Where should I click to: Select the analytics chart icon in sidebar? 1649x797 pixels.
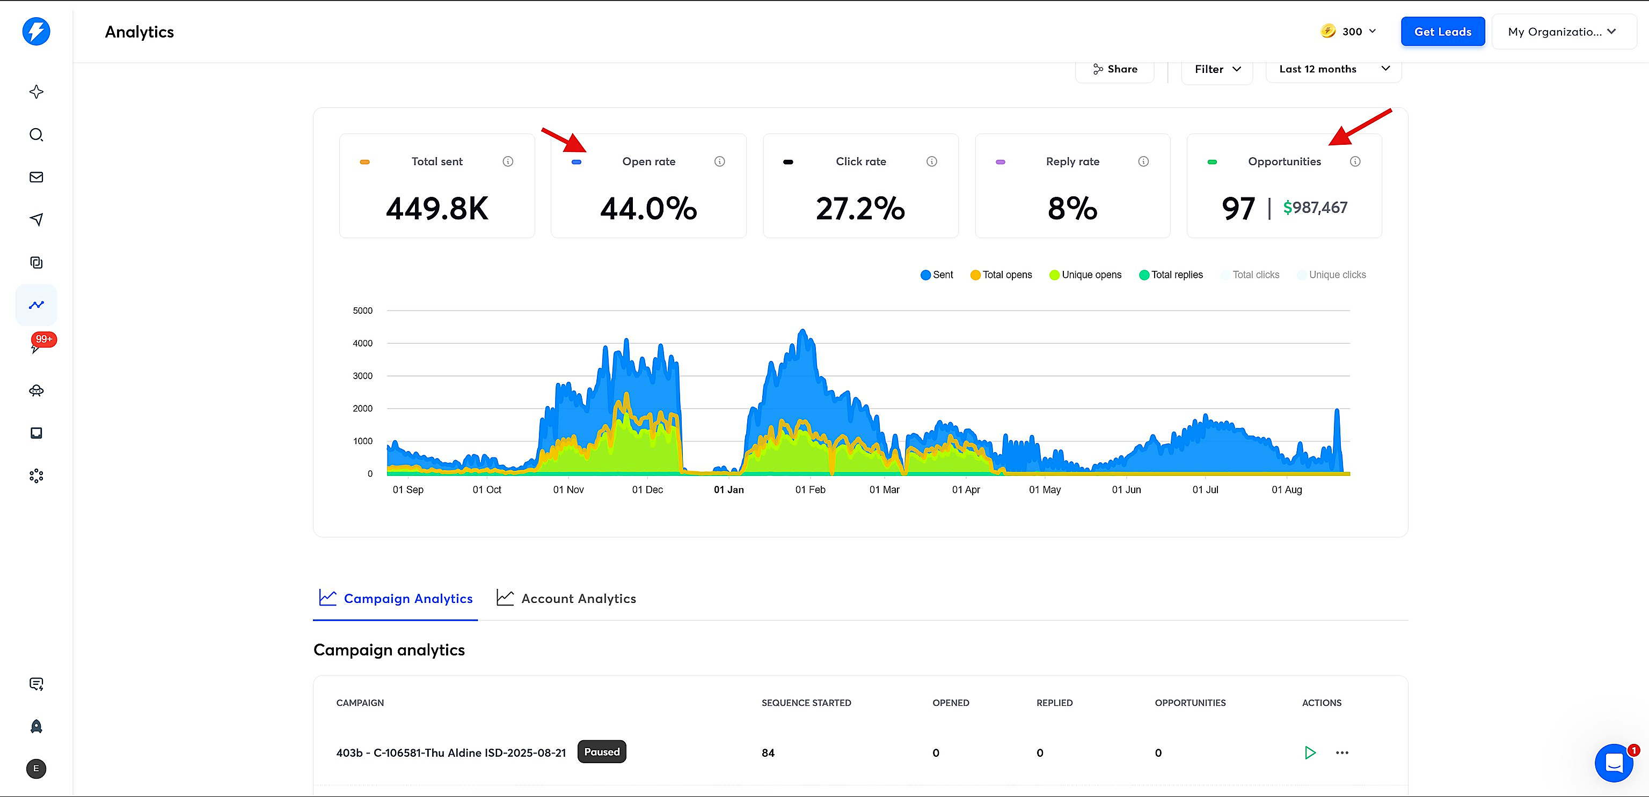pos(37,305)
